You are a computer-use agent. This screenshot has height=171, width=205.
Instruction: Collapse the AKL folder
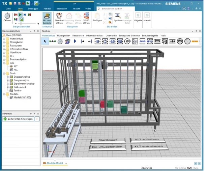(x=4, y=63)
